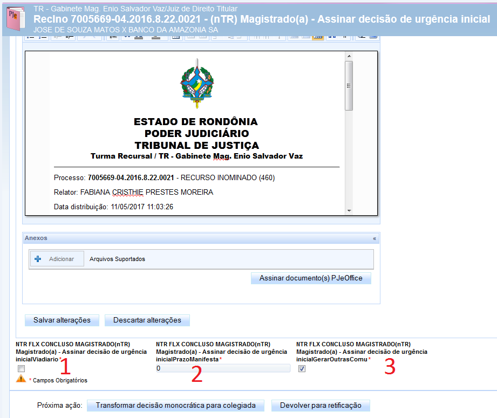Click the blue plus Adicionar icon
The width and height of the screenshot is (497, 418).
coord(38,259)
